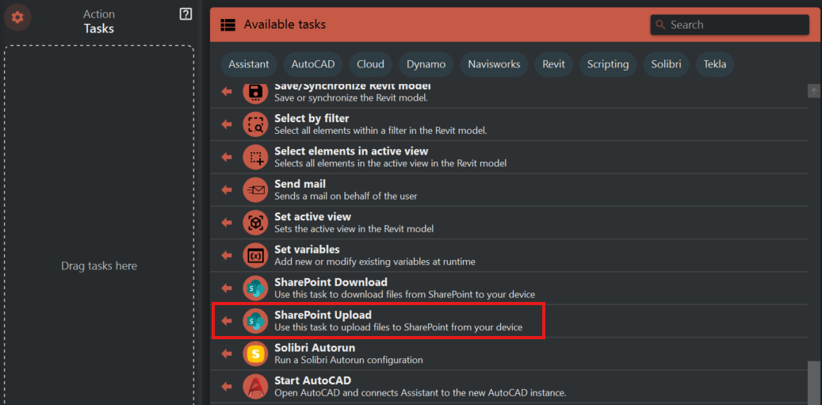Open the settings gear icon
The image size is (822, 405).
pyautogui.click(x=17, y=17)
